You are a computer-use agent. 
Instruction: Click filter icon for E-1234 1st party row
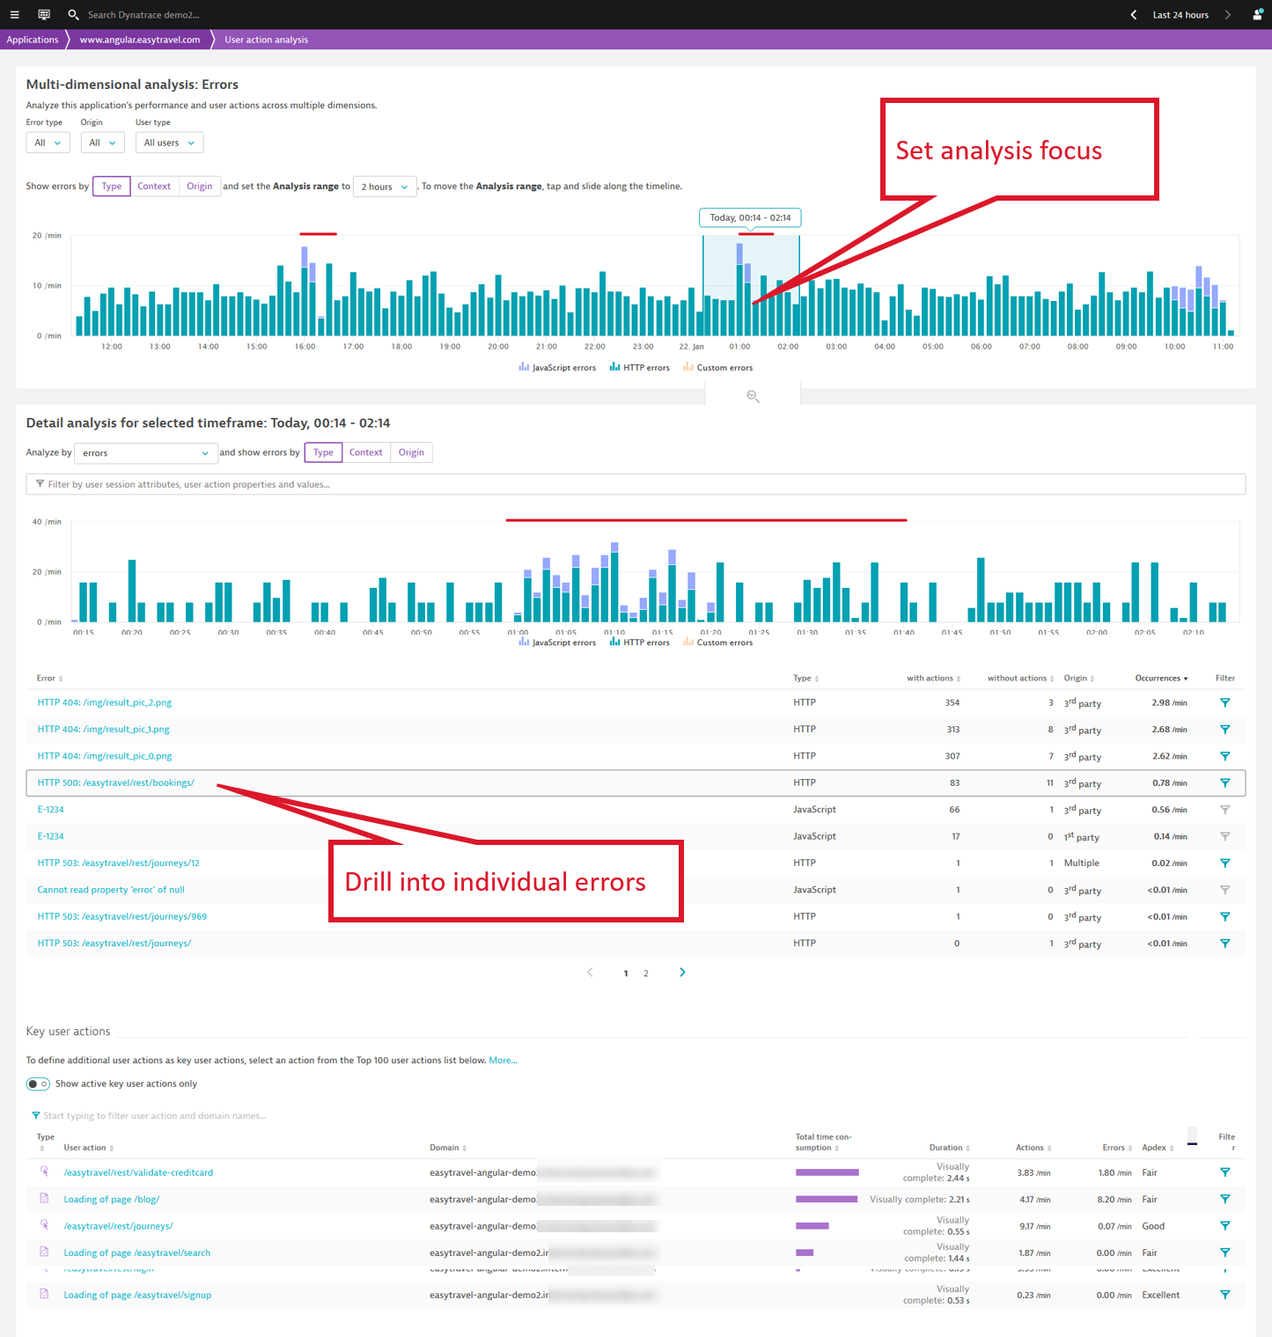tap(1224, 836)
